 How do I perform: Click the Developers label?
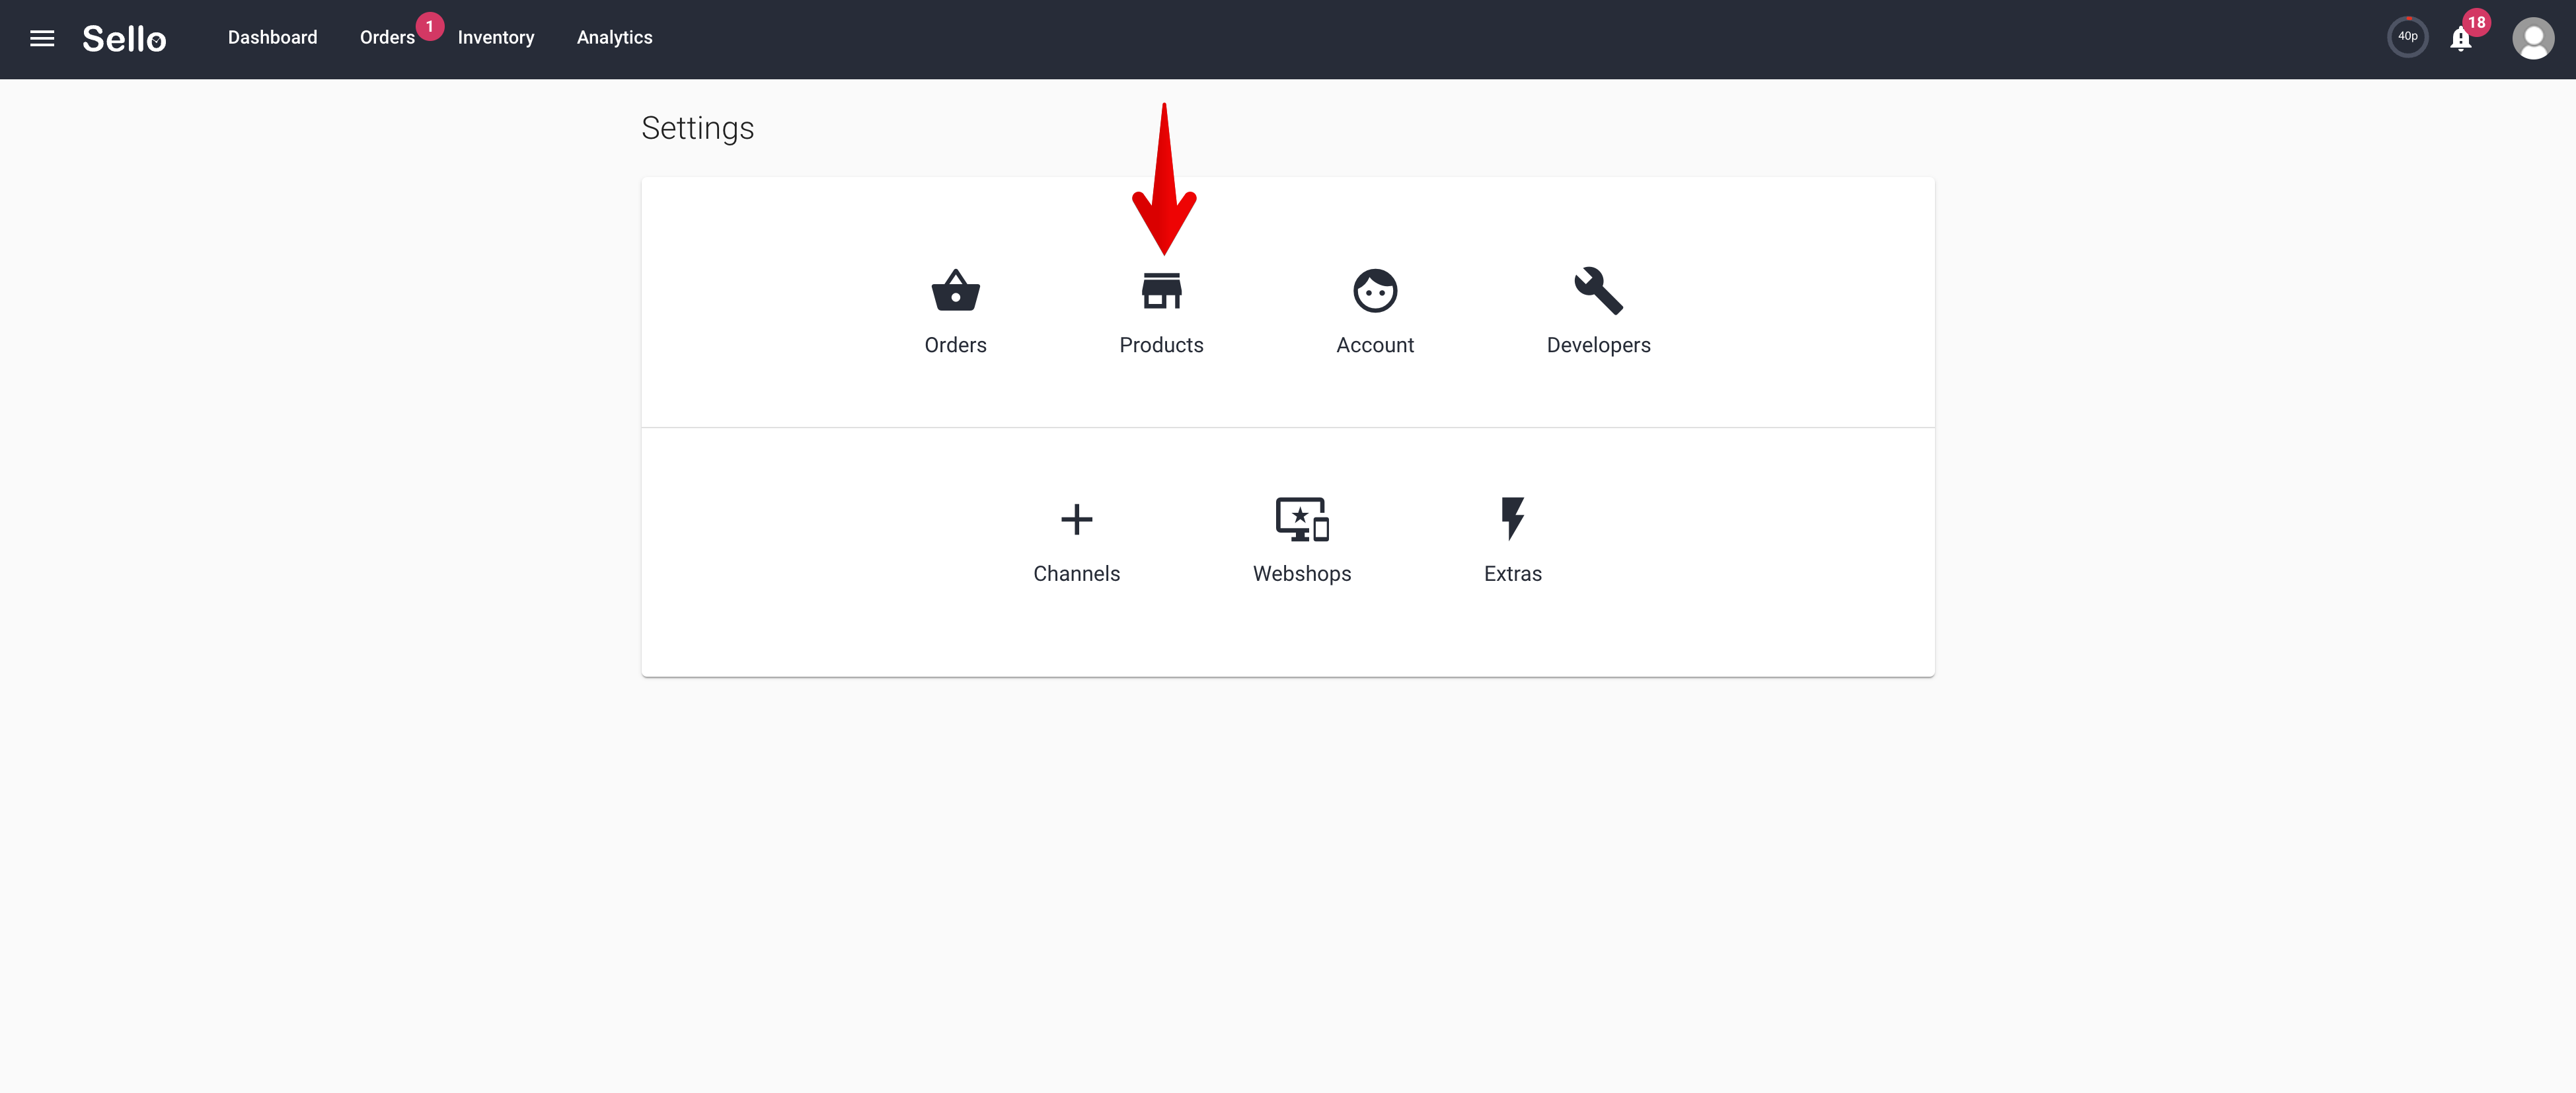click(1598, 346)
